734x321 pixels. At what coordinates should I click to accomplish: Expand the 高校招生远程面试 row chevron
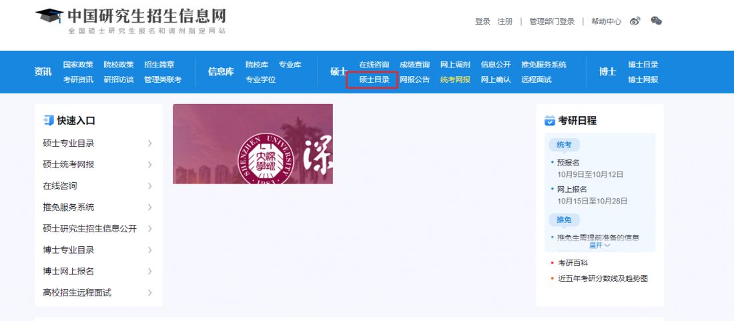point(149,293)
